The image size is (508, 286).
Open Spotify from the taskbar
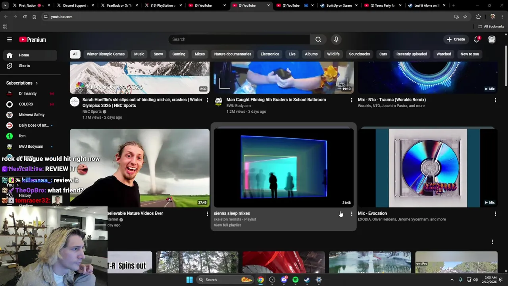pos(295,280)
